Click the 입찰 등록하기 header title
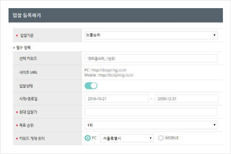The width and height of the screenshot is (231, 154). [x=27, y=15]
